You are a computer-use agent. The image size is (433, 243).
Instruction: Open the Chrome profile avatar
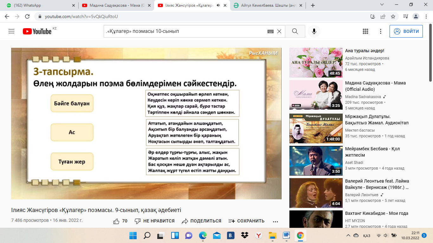pos(416,16)
